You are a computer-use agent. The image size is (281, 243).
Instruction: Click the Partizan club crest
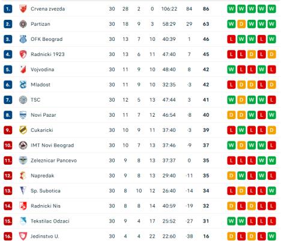(23, 24)
